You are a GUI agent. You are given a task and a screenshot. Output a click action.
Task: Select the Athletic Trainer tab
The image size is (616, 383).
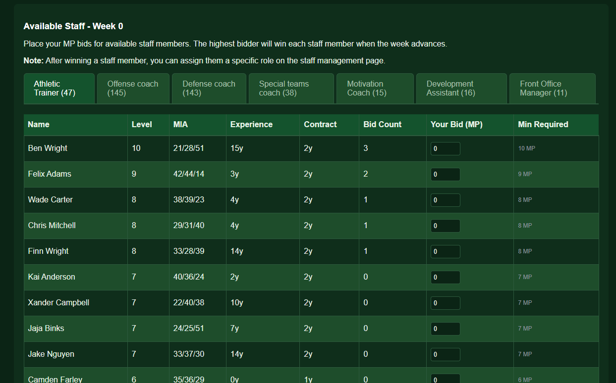pos(59,89)
